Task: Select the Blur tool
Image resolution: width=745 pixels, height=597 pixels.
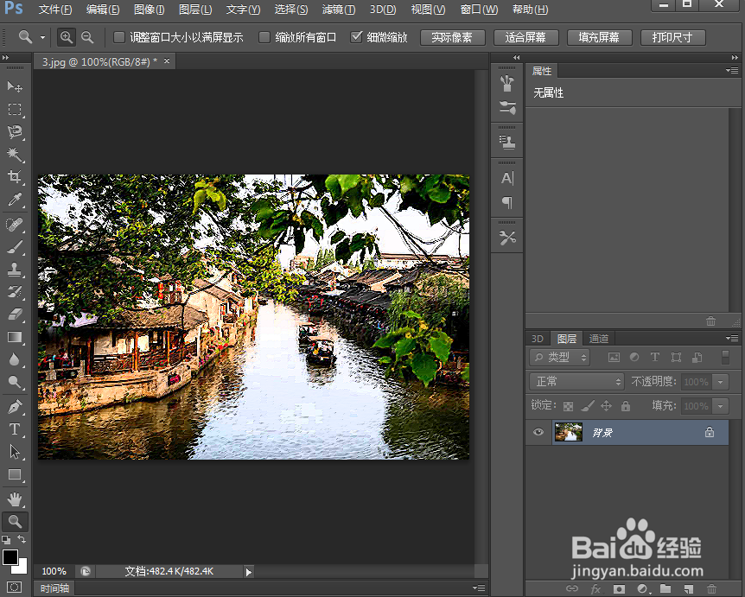Action: click(15, 359)
